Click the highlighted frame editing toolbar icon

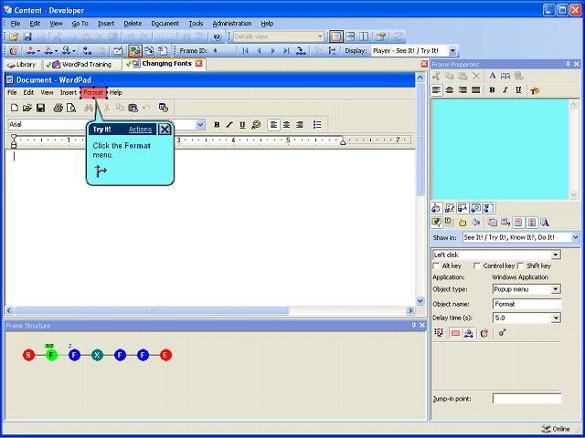click(x=135, y=51)
